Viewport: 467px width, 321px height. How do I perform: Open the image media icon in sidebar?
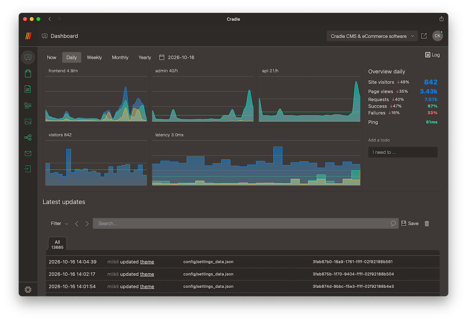pyautogui.click(x=28, y=122)
